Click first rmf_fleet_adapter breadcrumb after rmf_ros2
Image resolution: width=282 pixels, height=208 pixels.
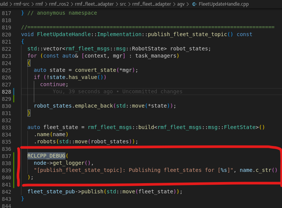click(x=94, y=4)
